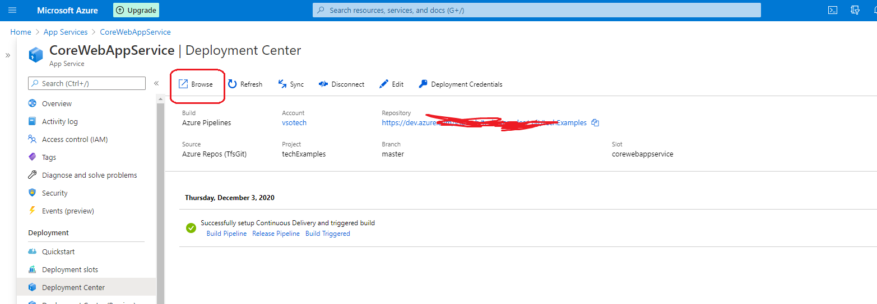This screenshot has width=877, height=304.
Task: Click the 'Azure Repos (TfsGit)' source value
Action: coord(214,154)
